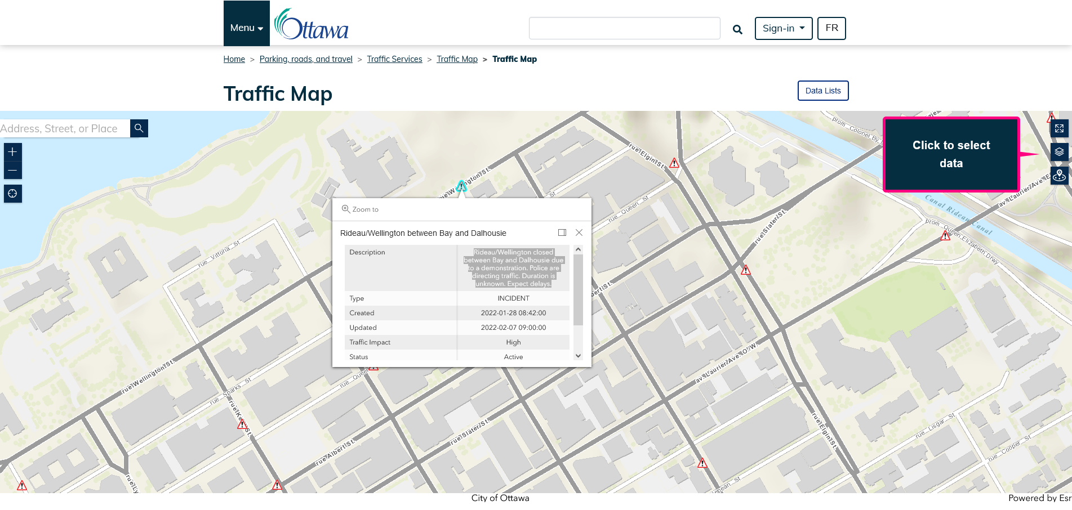Click the site search magnifier icon
The width and height of the screenshot is (1072, 510).
pos(737,29)
